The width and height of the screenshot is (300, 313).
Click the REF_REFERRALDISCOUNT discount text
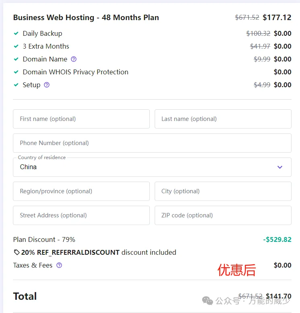[78, 252]
